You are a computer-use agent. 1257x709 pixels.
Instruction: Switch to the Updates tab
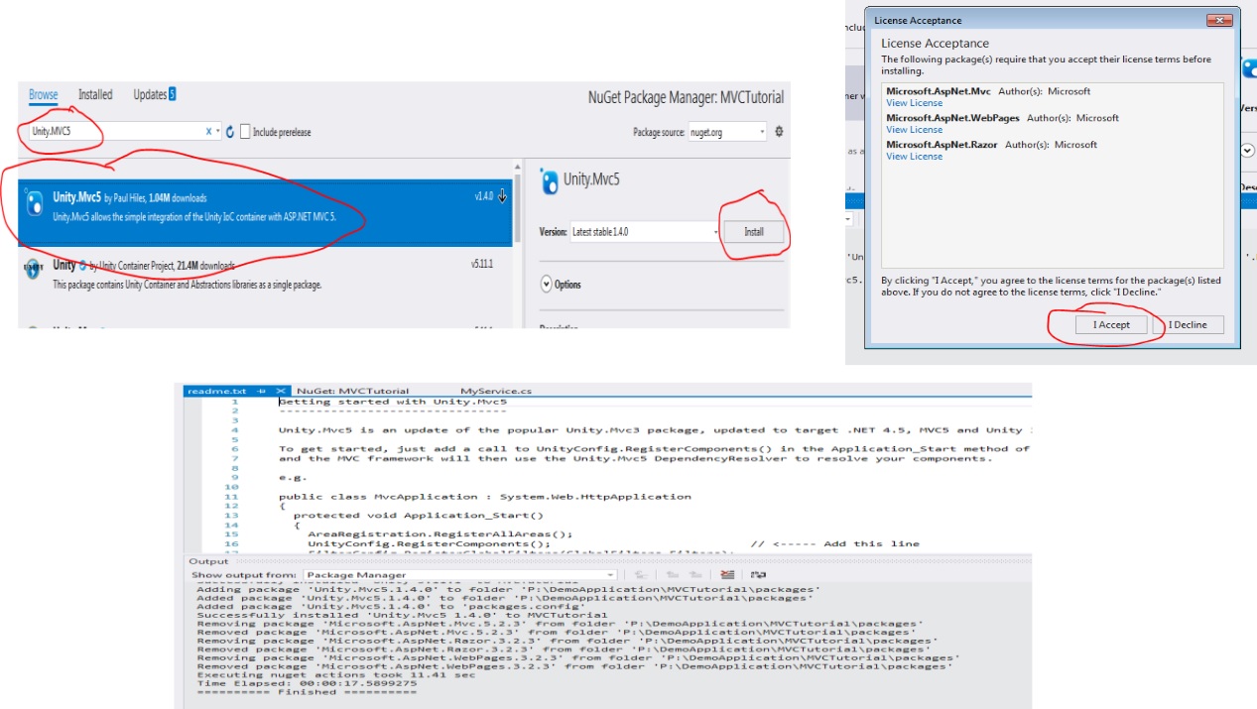point(150,95)
